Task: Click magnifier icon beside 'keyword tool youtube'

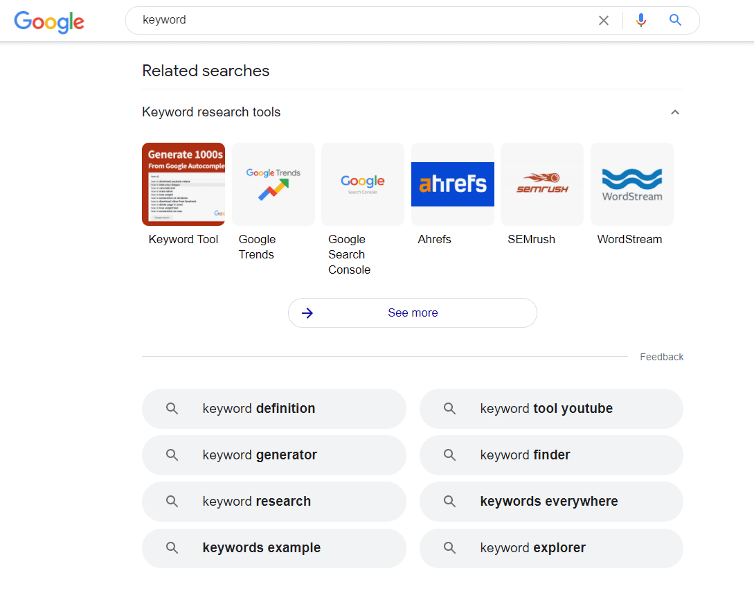Action: tap(449, 409)
